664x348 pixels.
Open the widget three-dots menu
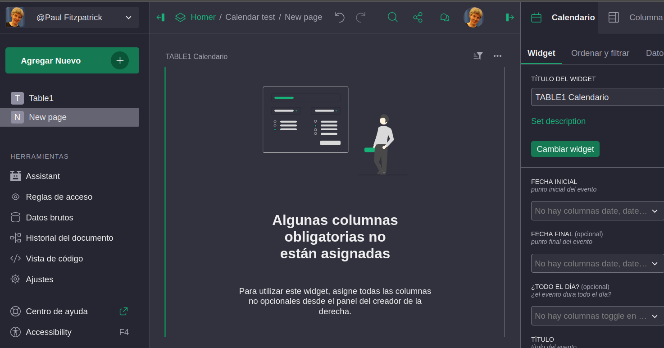[x=497, y=56]
